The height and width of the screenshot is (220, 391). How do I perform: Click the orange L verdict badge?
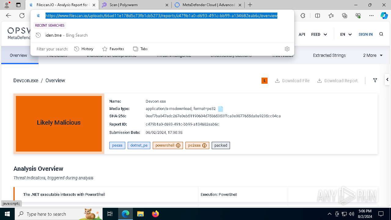(265, 81)
